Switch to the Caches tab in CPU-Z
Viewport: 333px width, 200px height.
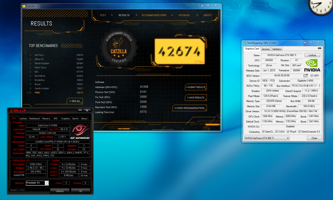[x=23, y=118]
